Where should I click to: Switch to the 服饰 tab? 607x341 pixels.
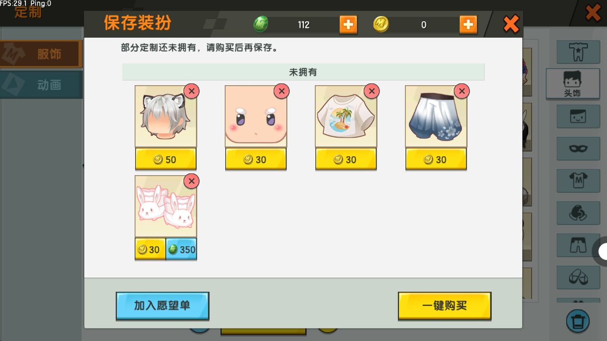pyautogui.click(x=41, y=54)
